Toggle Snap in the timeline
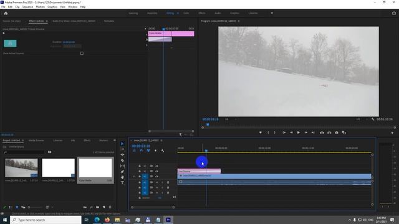399x224 pixels. pyautogui.click(x=142, y=151)
